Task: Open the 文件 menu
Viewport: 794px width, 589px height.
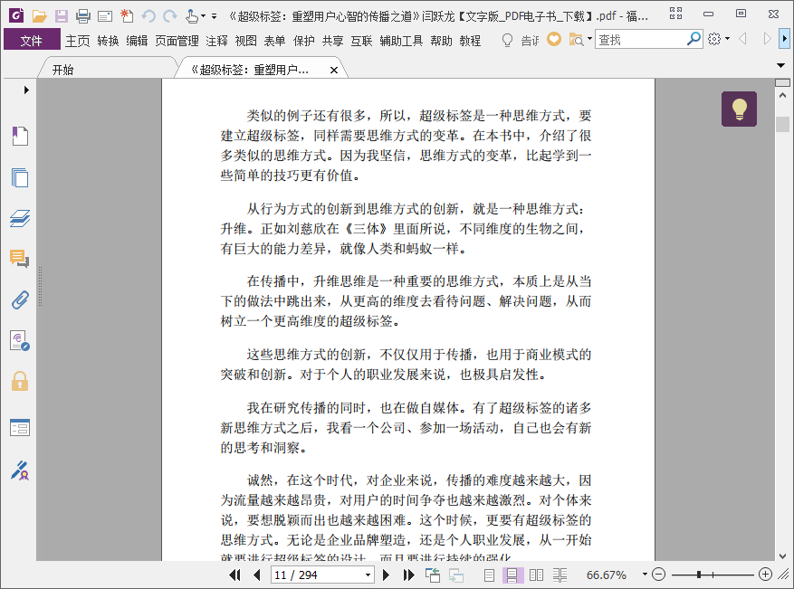Action: click(x=32, y=40)
